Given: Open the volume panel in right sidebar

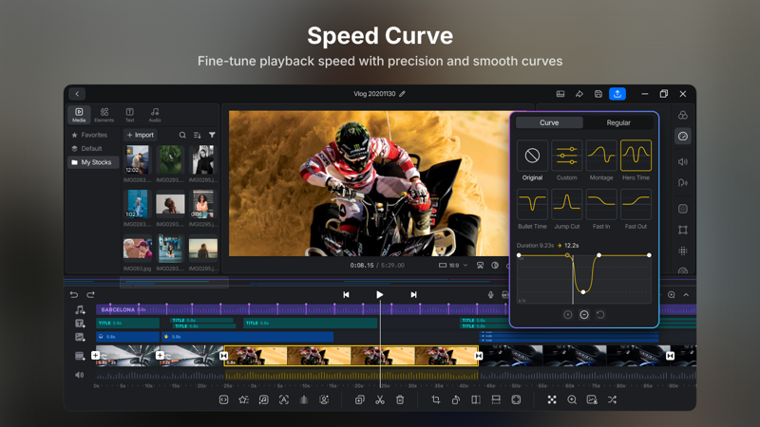Looking at the screenshot, I should [683, 161].
